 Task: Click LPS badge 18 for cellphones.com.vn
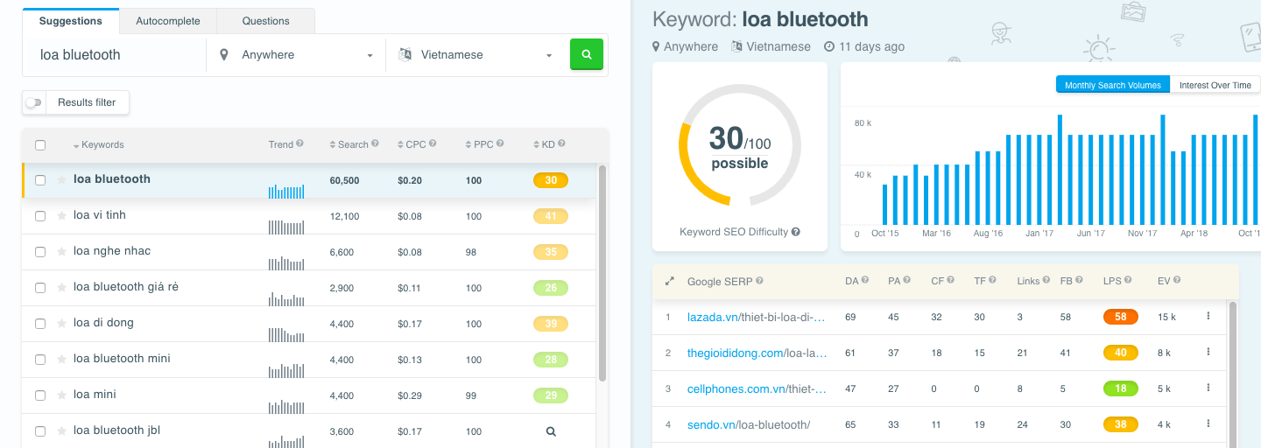click(1121, 388)
